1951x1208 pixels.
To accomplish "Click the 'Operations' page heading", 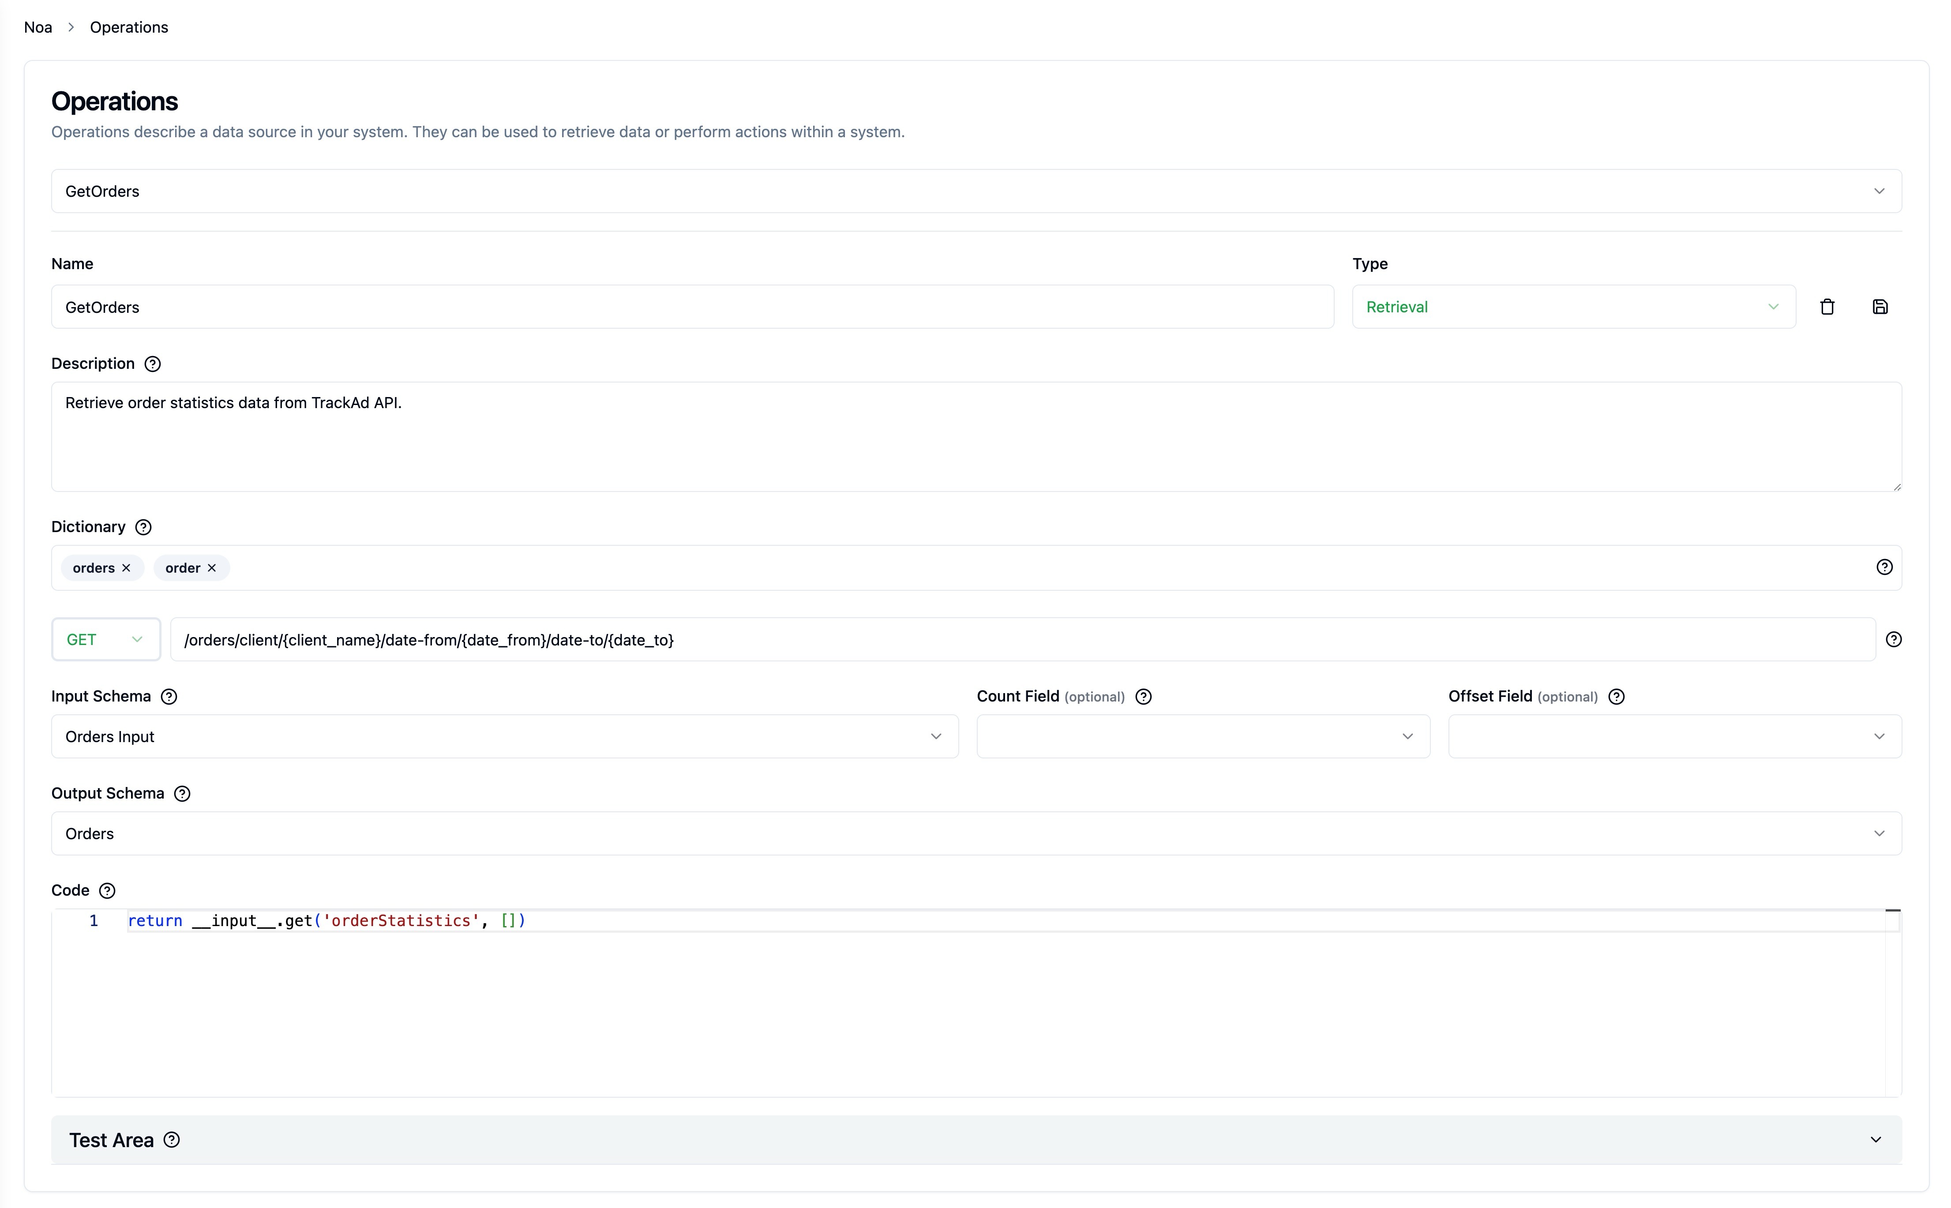I will pyautogui.click(x=114, y=101).
